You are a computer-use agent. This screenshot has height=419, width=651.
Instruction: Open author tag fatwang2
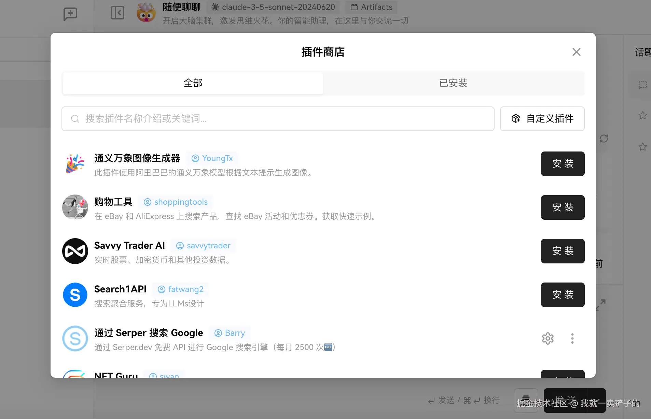(181, 289)
